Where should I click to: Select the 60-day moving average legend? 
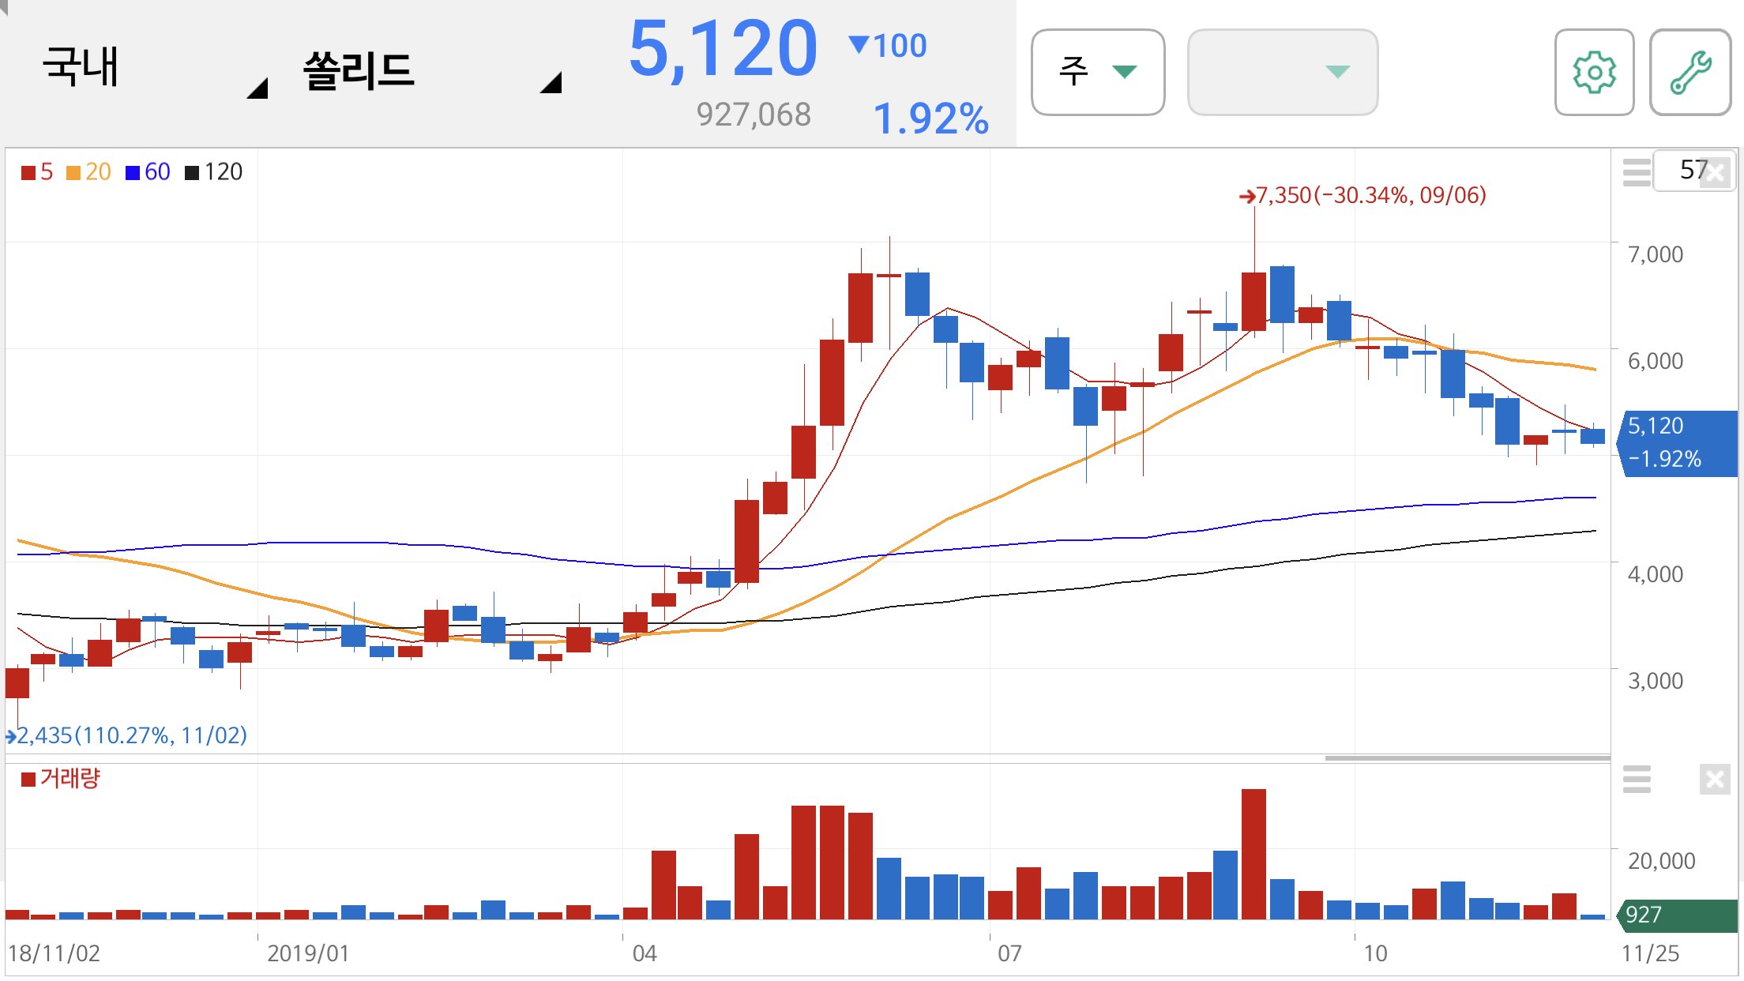tap(148, 171)
